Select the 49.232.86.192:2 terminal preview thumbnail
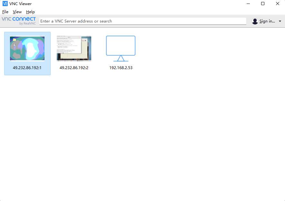Viewport: 285px width, 201px height. pos(74,48)
